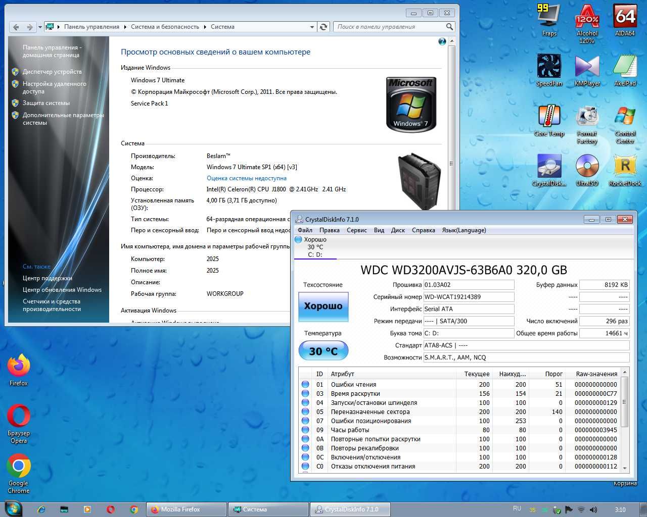
Task: Click the Chrome icon in the taskbar
Action: pos(134,509)
